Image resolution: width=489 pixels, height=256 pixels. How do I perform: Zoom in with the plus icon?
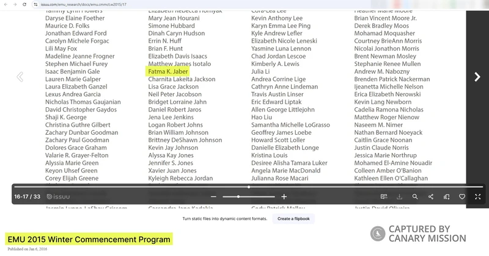[x=284, y=197]
